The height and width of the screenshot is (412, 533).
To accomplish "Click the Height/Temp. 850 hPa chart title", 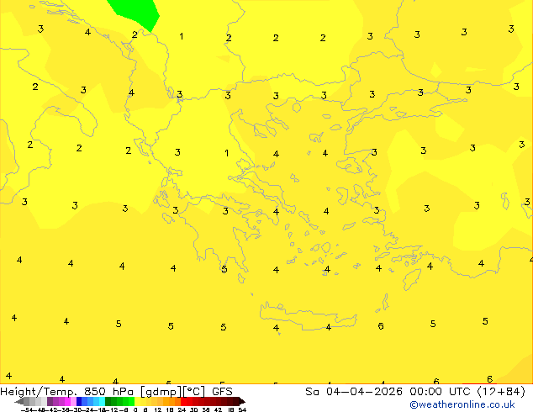I will click(116, 392).
